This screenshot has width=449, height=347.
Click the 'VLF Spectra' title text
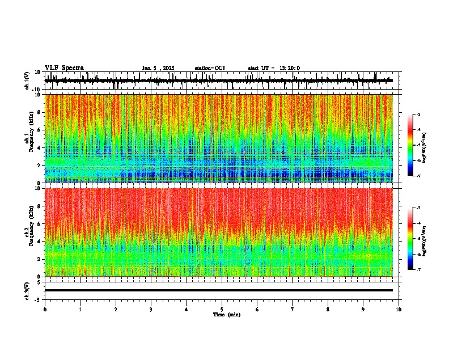point(64,67)
